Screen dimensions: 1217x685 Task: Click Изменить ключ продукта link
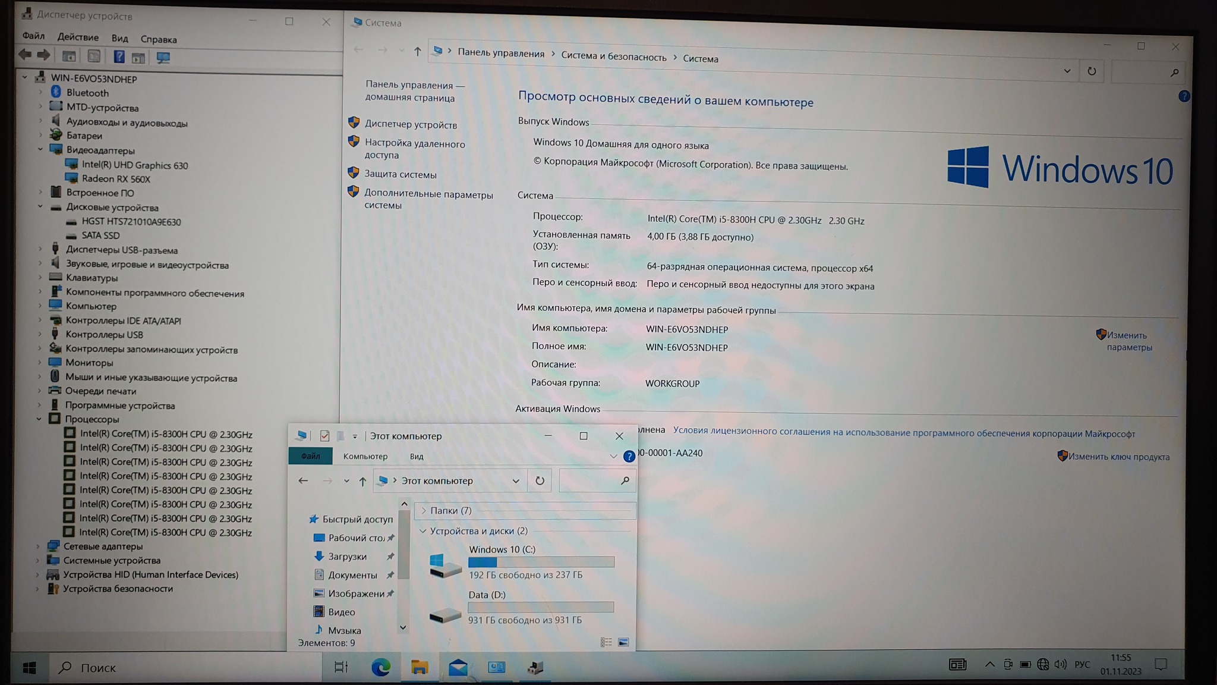pos(1118,457)
